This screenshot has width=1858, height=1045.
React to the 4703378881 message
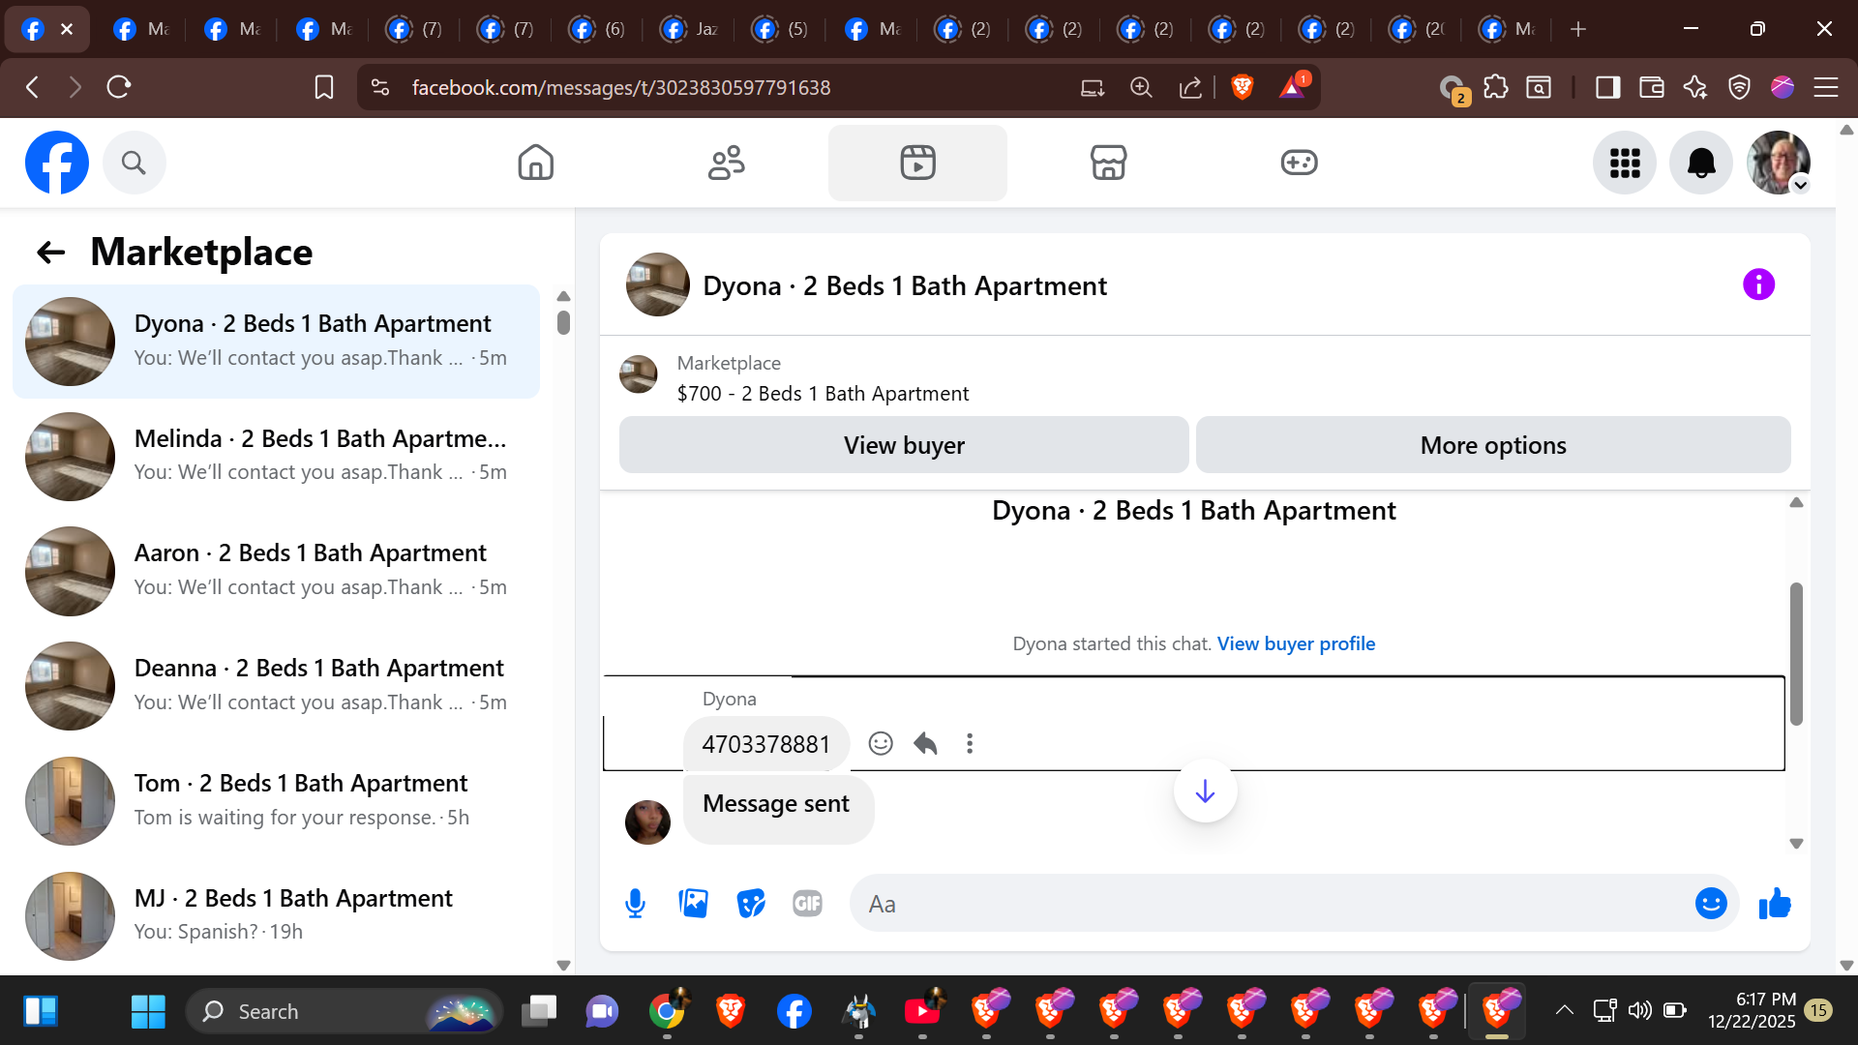880,743
